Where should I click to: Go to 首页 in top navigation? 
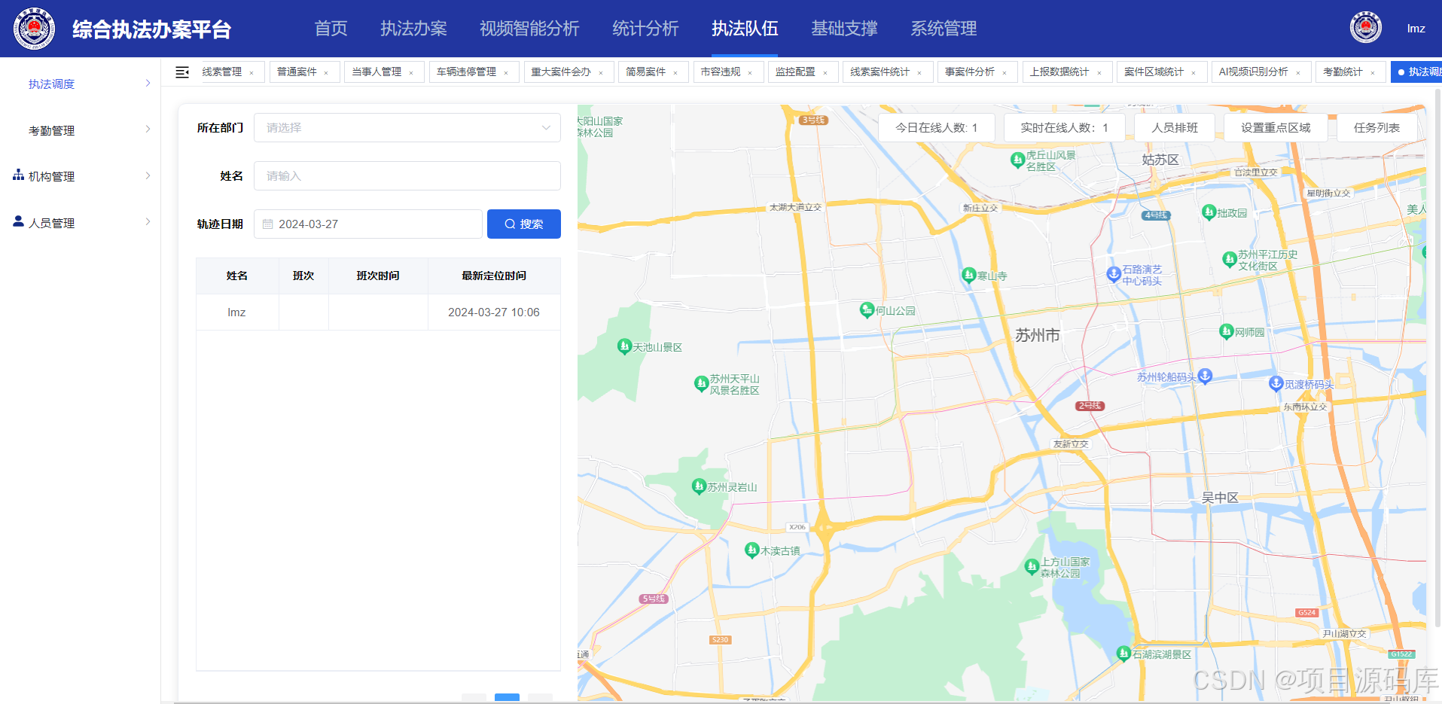(331, 29)
